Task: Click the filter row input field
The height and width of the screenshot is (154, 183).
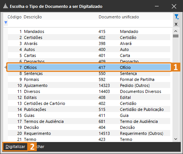Action: click(89, 23)
